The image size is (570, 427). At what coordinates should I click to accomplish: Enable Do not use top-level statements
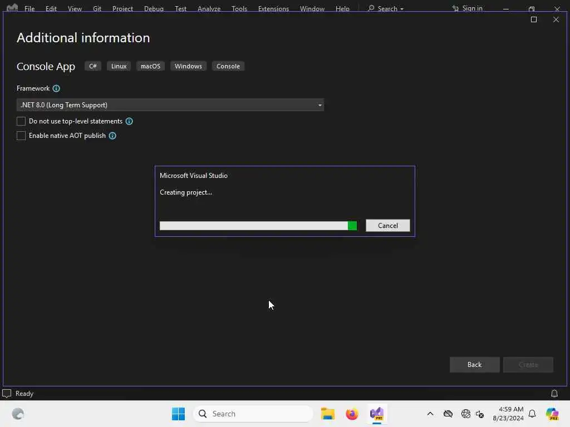point(21,121)
